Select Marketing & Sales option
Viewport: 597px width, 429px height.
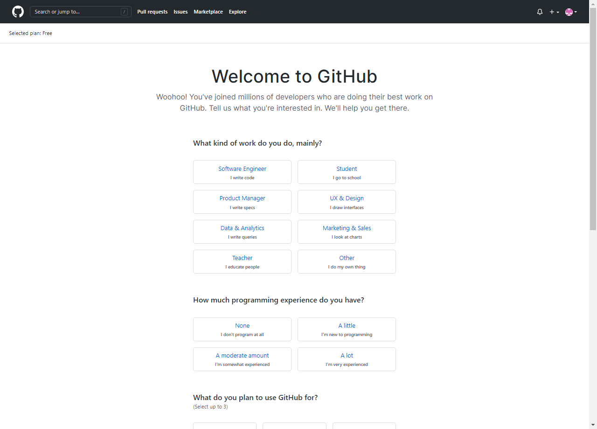[x=347, y=232]
